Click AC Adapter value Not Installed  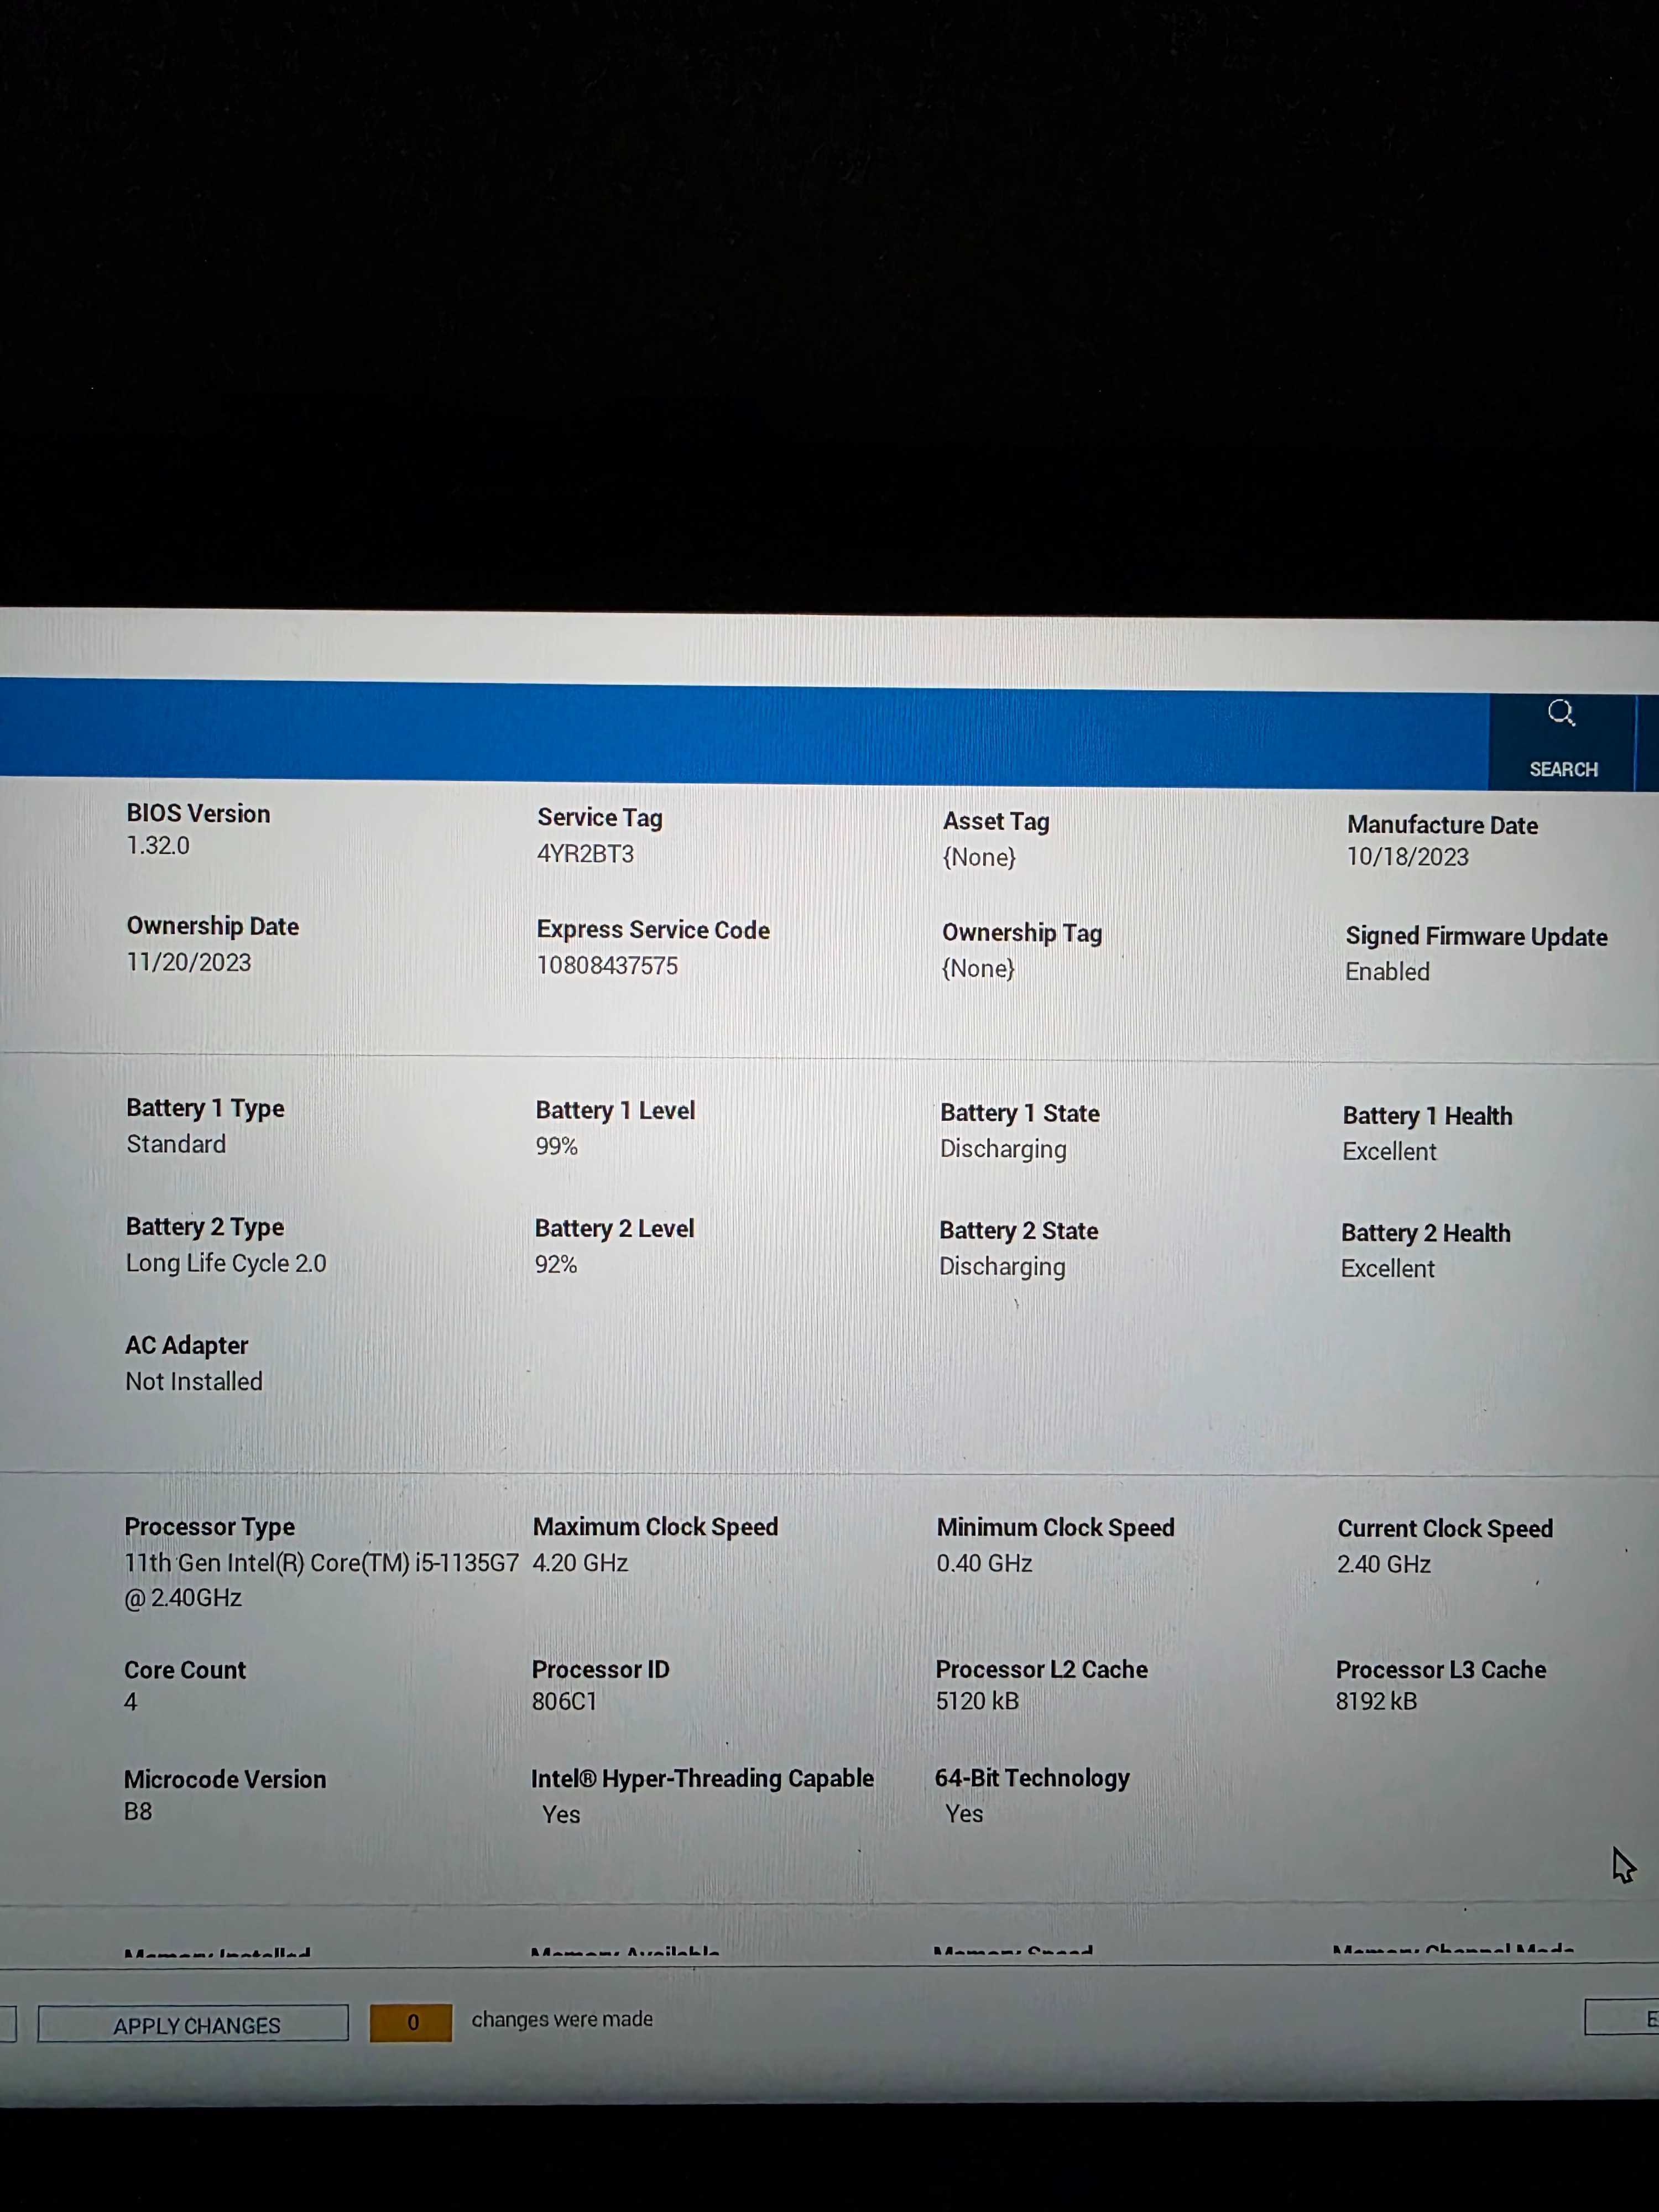(194, 1382)
